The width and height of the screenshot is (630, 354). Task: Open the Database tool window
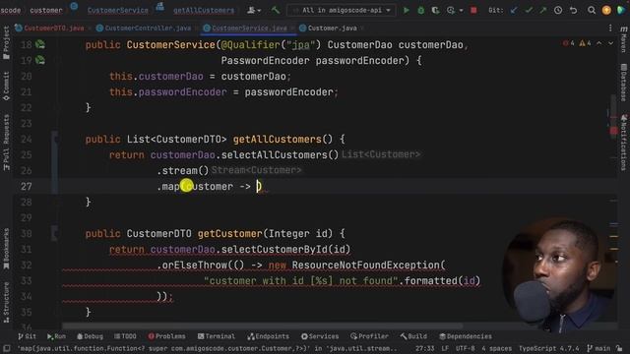[x=623, y=83]
